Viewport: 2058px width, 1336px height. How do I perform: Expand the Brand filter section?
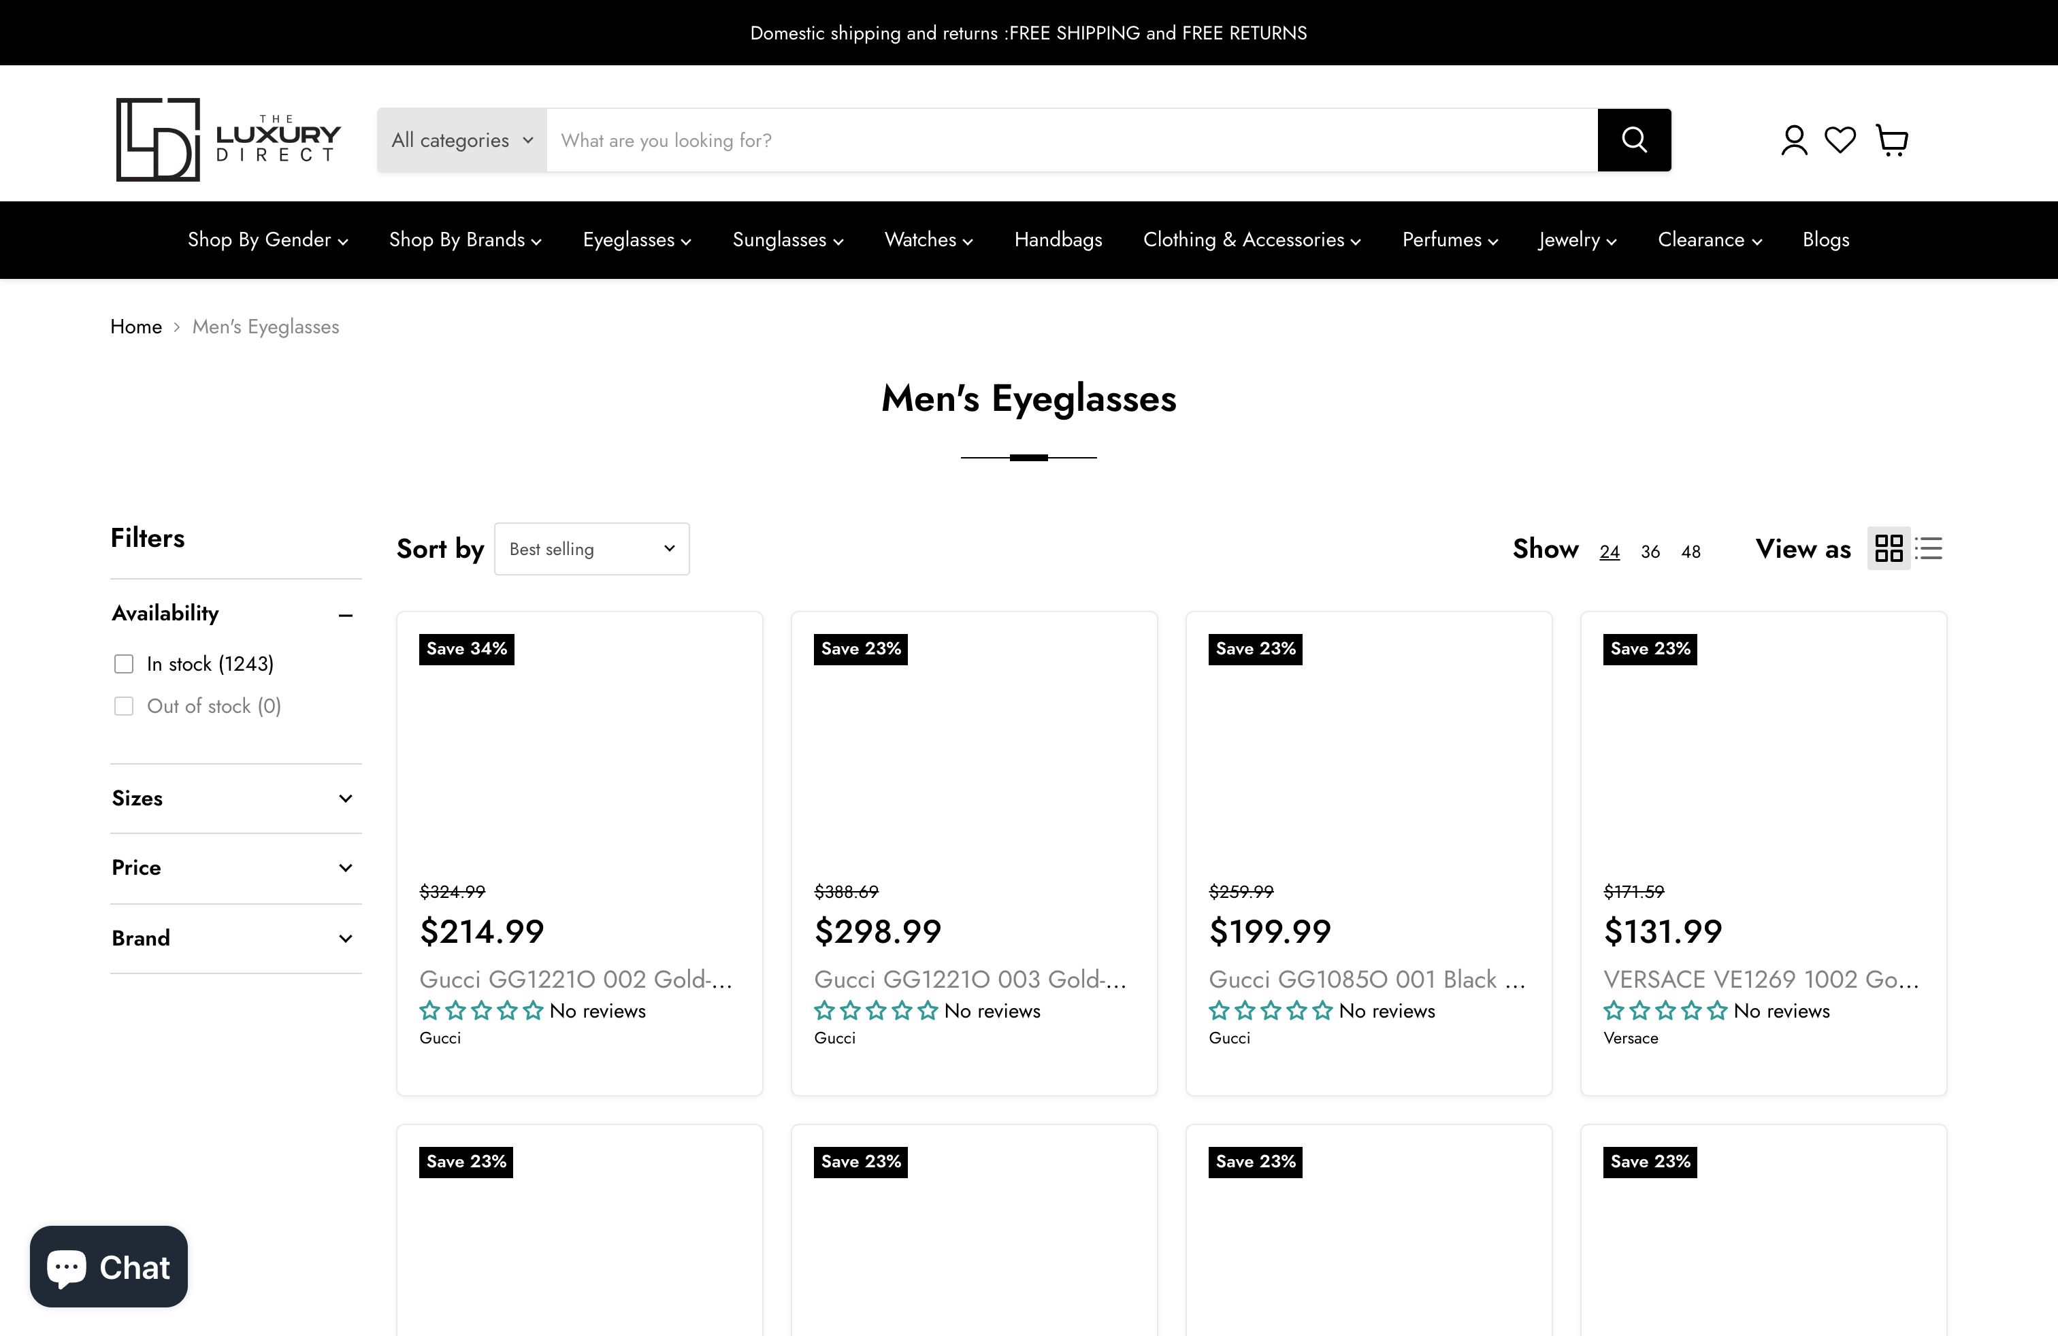coord(345,937)
